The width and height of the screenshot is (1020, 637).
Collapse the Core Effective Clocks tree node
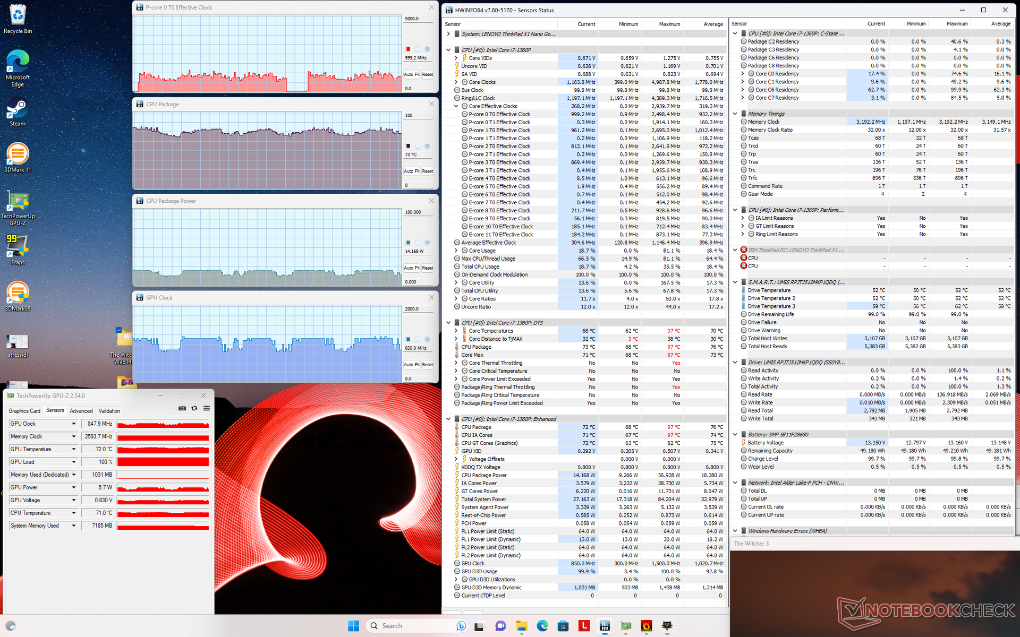point(456,106)
